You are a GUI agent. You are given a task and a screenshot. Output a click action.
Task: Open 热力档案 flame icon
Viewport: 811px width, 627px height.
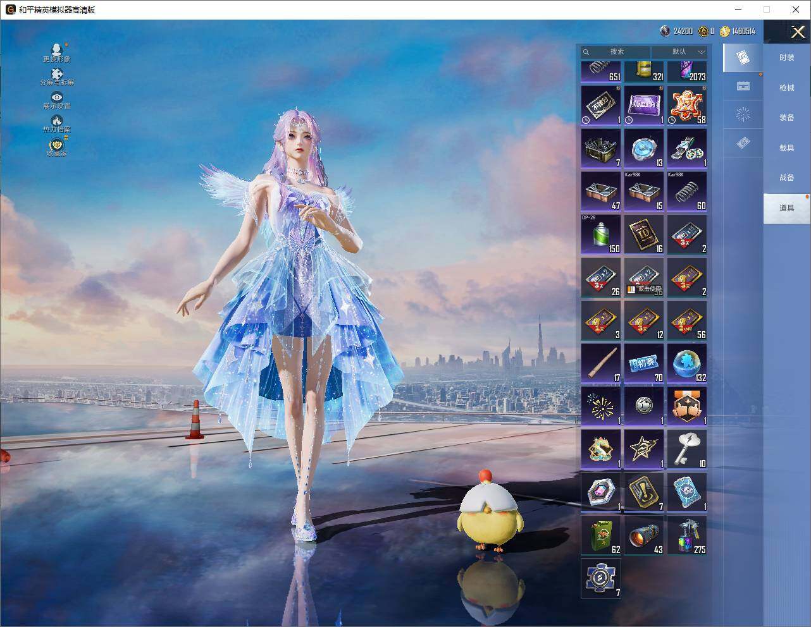tap(57, 124)
